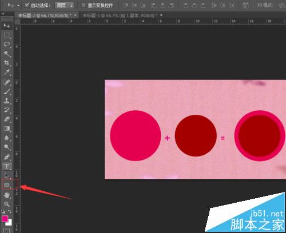
Task: Click distribute bottom edges icon
Action: click(x=203, y=5)
